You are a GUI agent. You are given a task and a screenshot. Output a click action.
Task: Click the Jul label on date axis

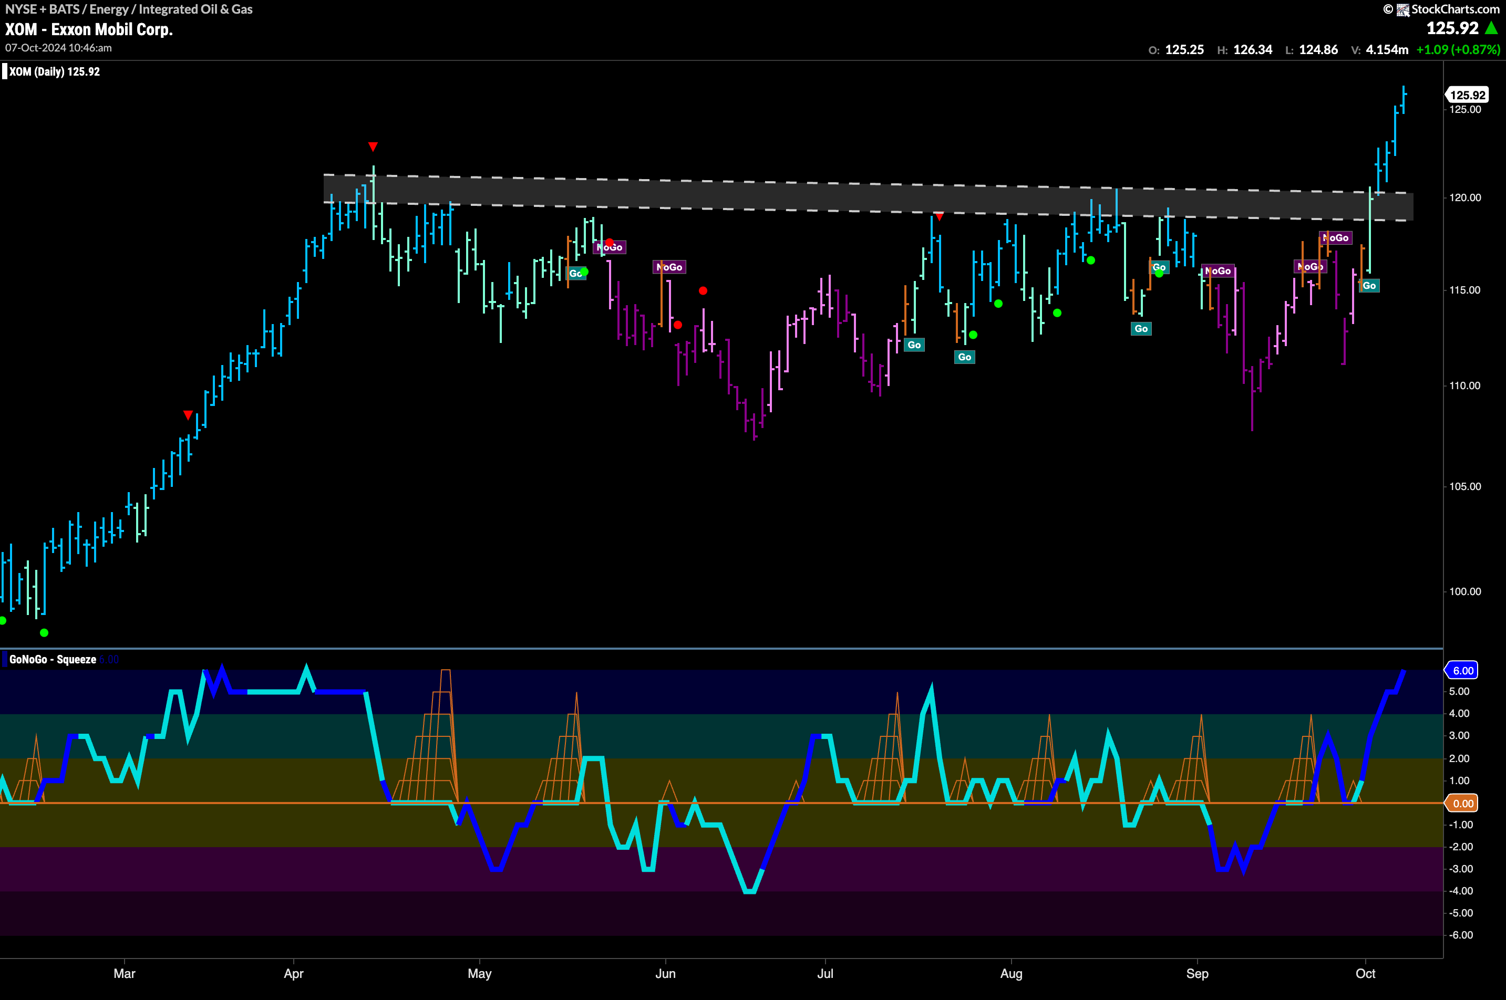tap(825, 974)
